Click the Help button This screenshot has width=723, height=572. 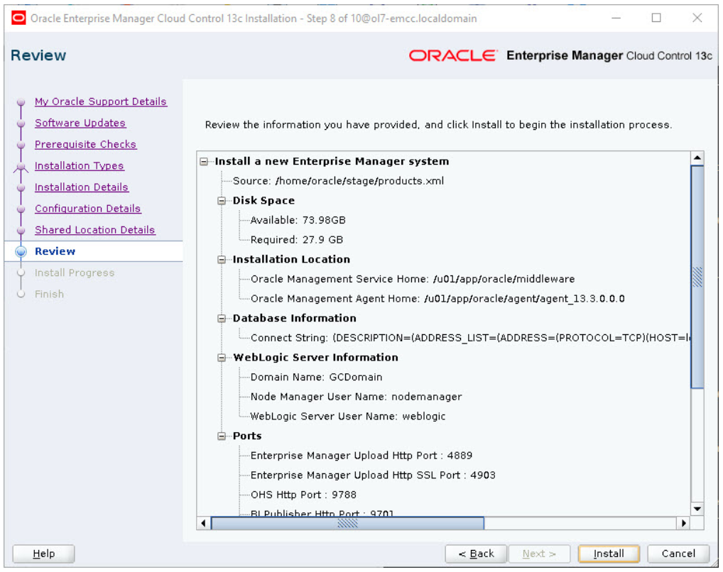point(44,554)
